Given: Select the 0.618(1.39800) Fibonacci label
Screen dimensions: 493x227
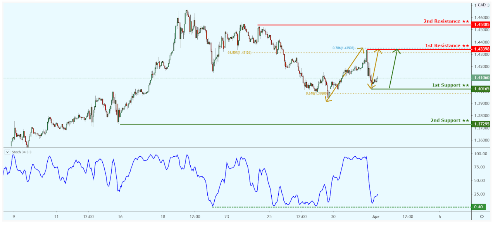Looking at the screenshot, I should click(x=317, y=93).
